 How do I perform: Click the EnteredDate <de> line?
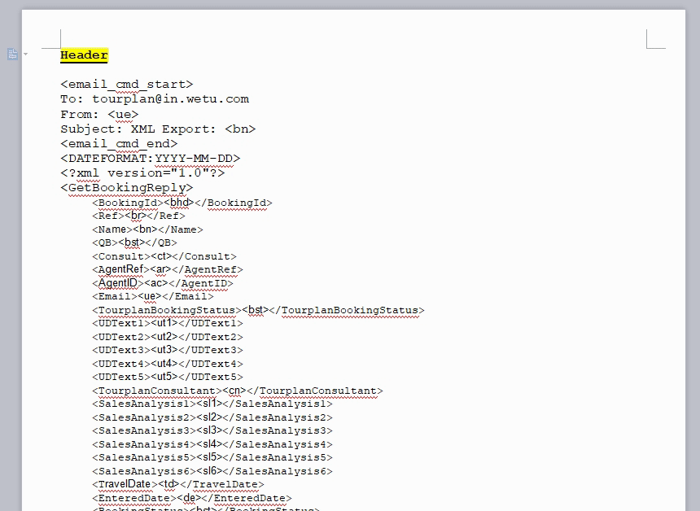192,498
